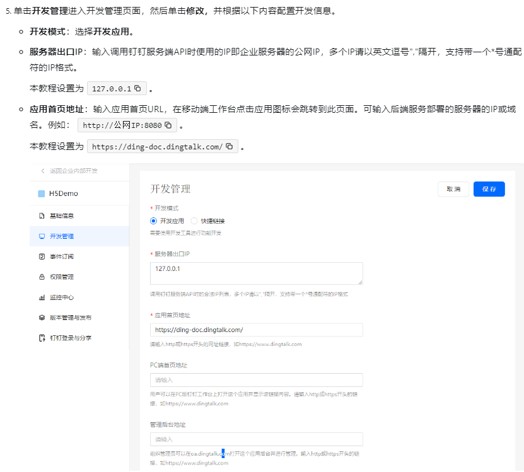
Task: Select the 开发应用 radio button
Action: (153, 221)
